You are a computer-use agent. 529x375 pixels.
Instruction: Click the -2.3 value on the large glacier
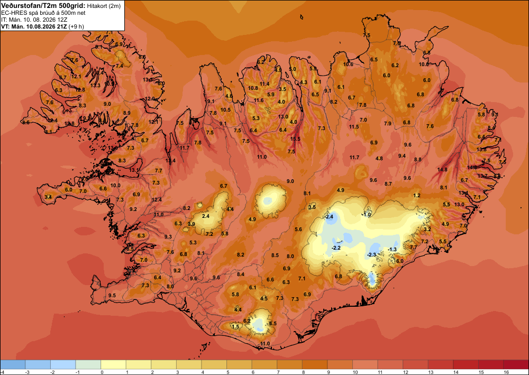tap(371, 254)
